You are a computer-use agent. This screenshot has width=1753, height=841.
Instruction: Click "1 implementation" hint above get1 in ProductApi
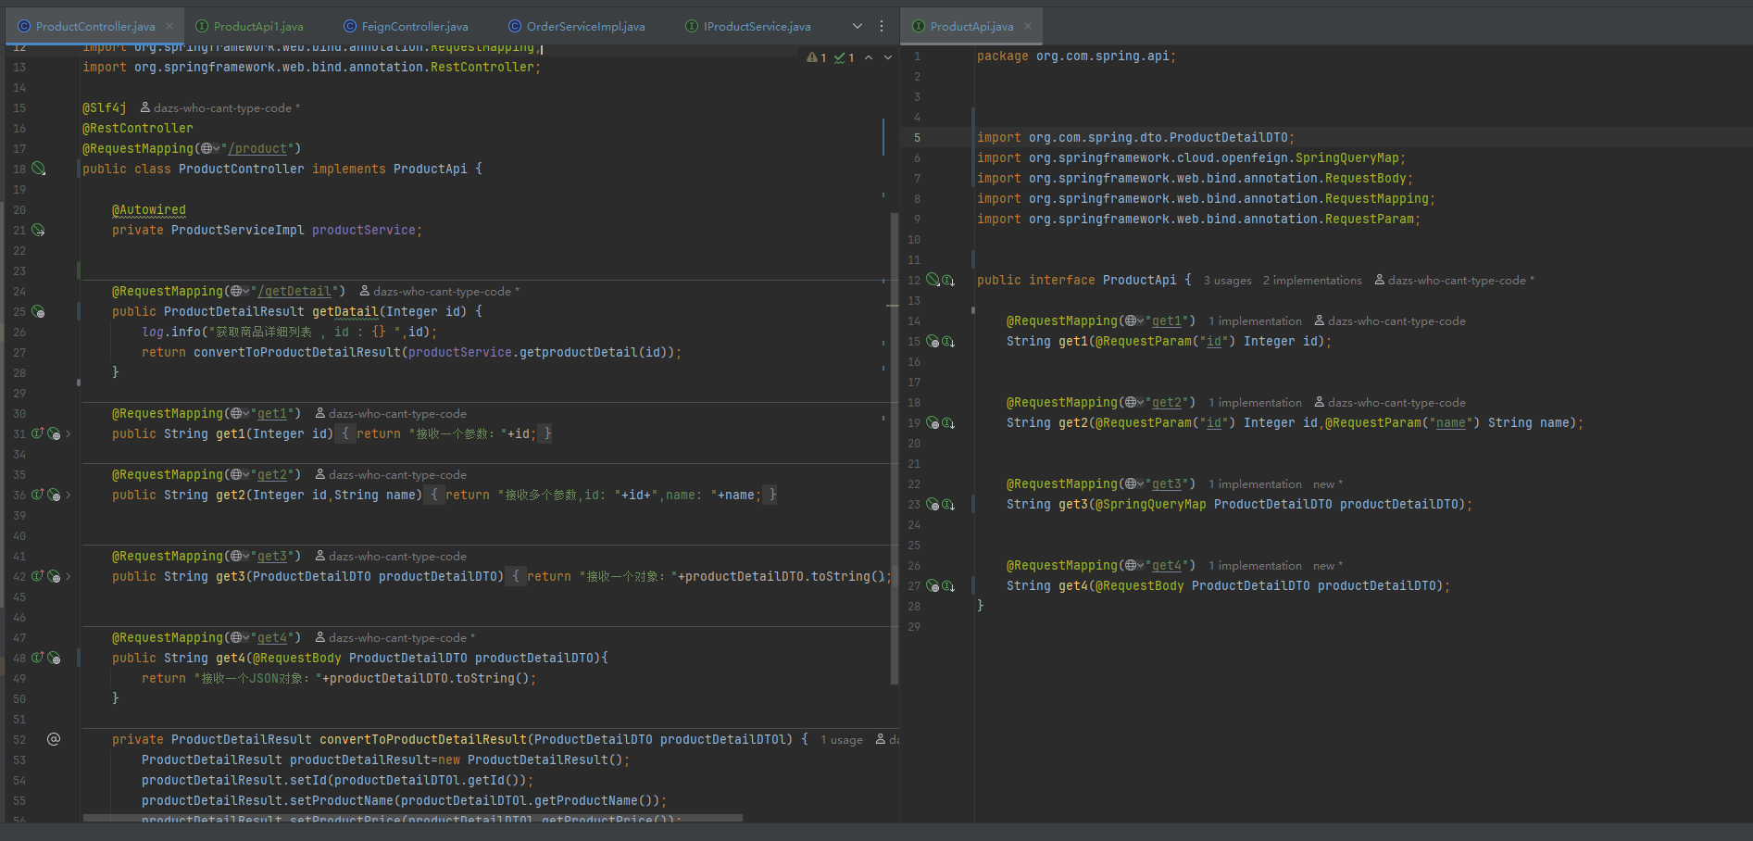tap(1255, 321)
